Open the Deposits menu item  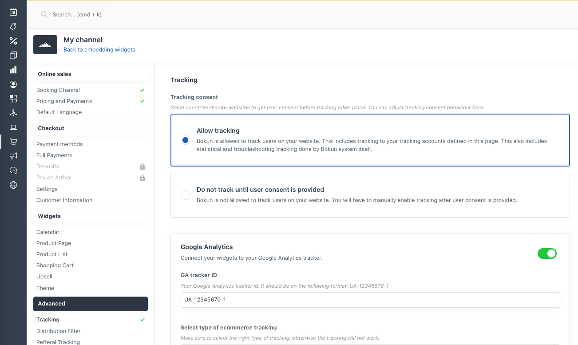pos(48,167)
